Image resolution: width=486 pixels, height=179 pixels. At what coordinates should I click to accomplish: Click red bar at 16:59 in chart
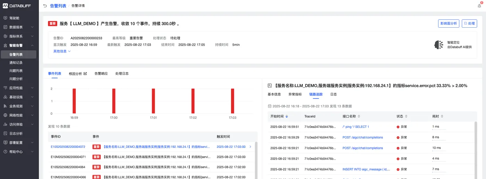point(74,101)
